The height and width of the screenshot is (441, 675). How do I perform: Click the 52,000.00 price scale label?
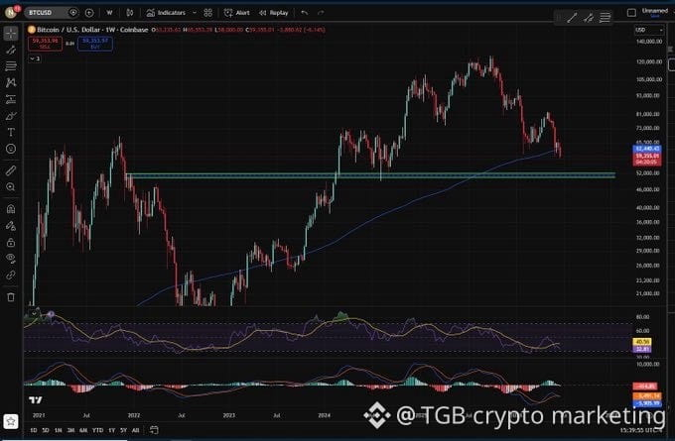(648, 172)
